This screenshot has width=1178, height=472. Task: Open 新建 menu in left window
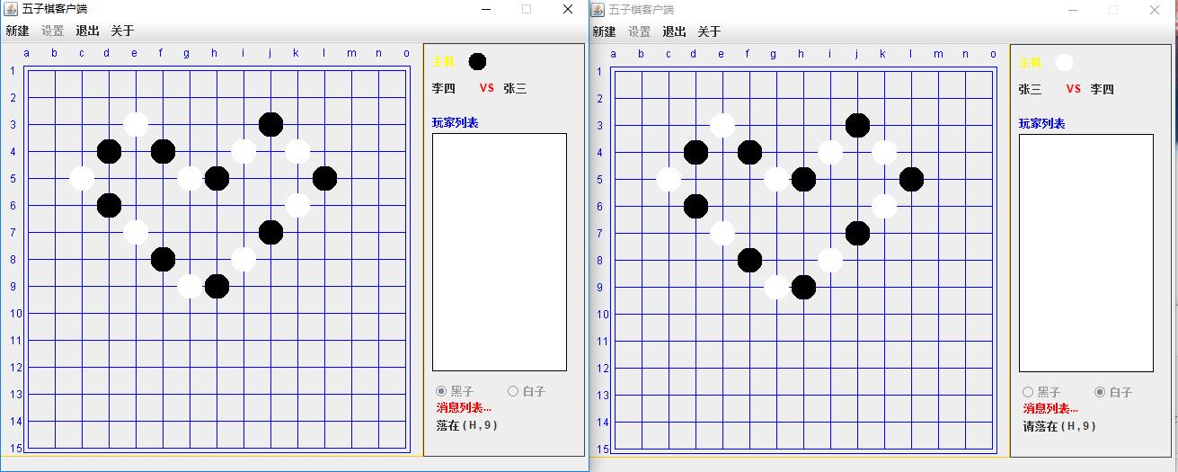17,31
